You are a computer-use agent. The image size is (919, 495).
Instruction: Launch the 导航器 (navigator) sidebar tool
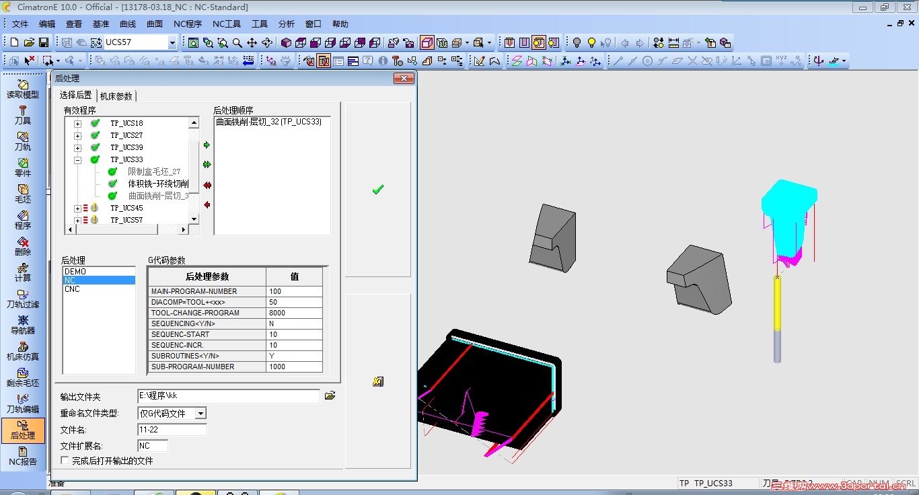(x=23, y=325)
